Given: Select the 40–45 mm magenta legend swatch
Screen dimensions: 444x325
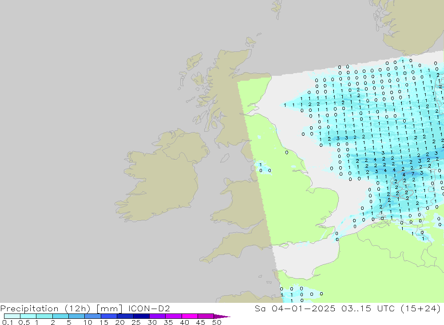Looking at the screenshot, I should click(190, 316).
